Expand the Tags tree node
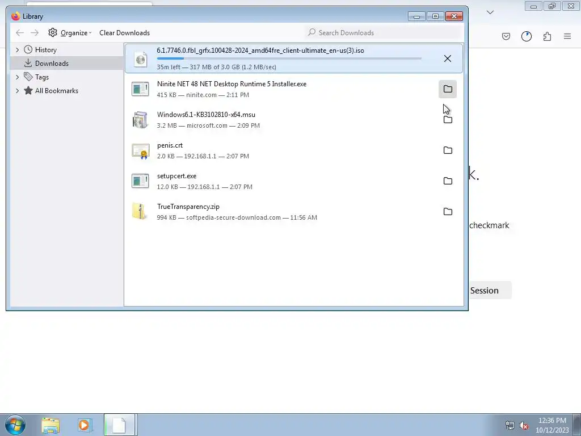Screen dimensions: 581x436 tap(17, 77)
